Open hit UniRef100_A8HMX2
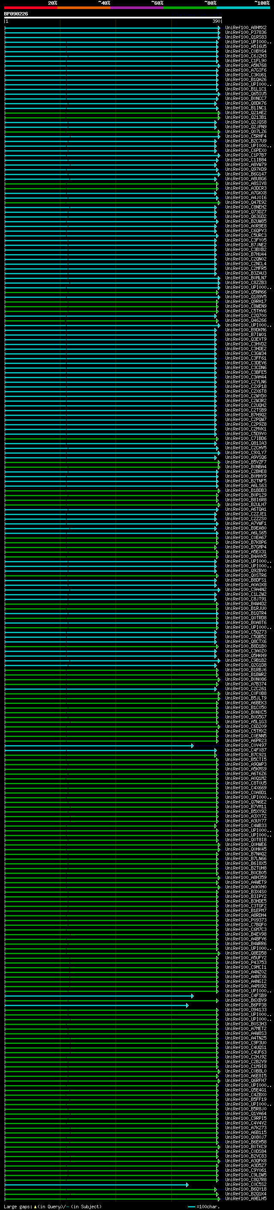This screenshot has height=1210, width=274. pyautogui.click(x=246, y=28)
